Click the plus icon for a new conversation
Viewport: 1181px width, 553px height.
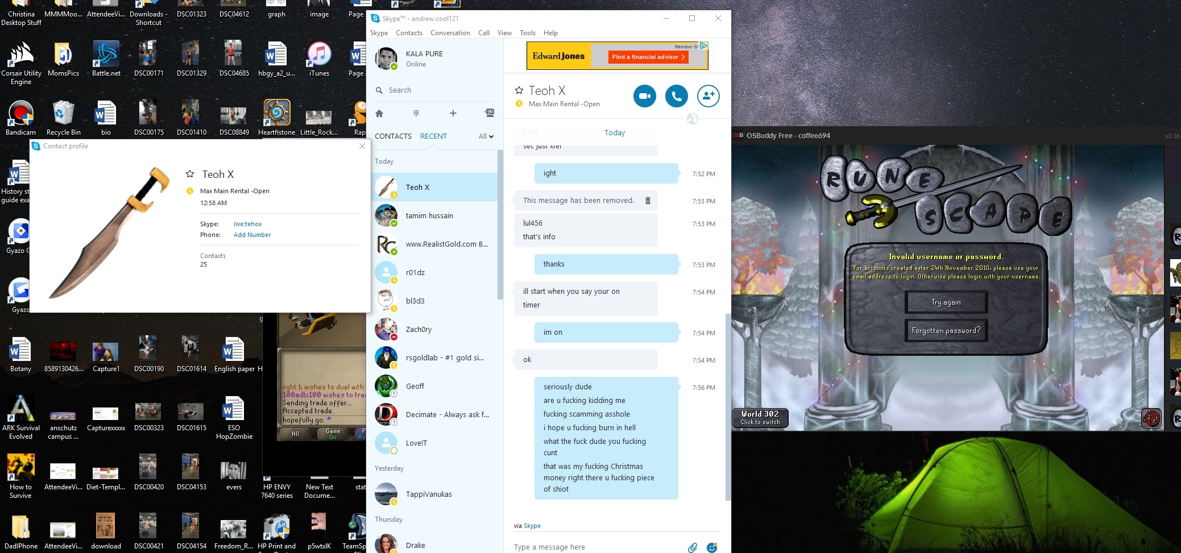[453, 113]
